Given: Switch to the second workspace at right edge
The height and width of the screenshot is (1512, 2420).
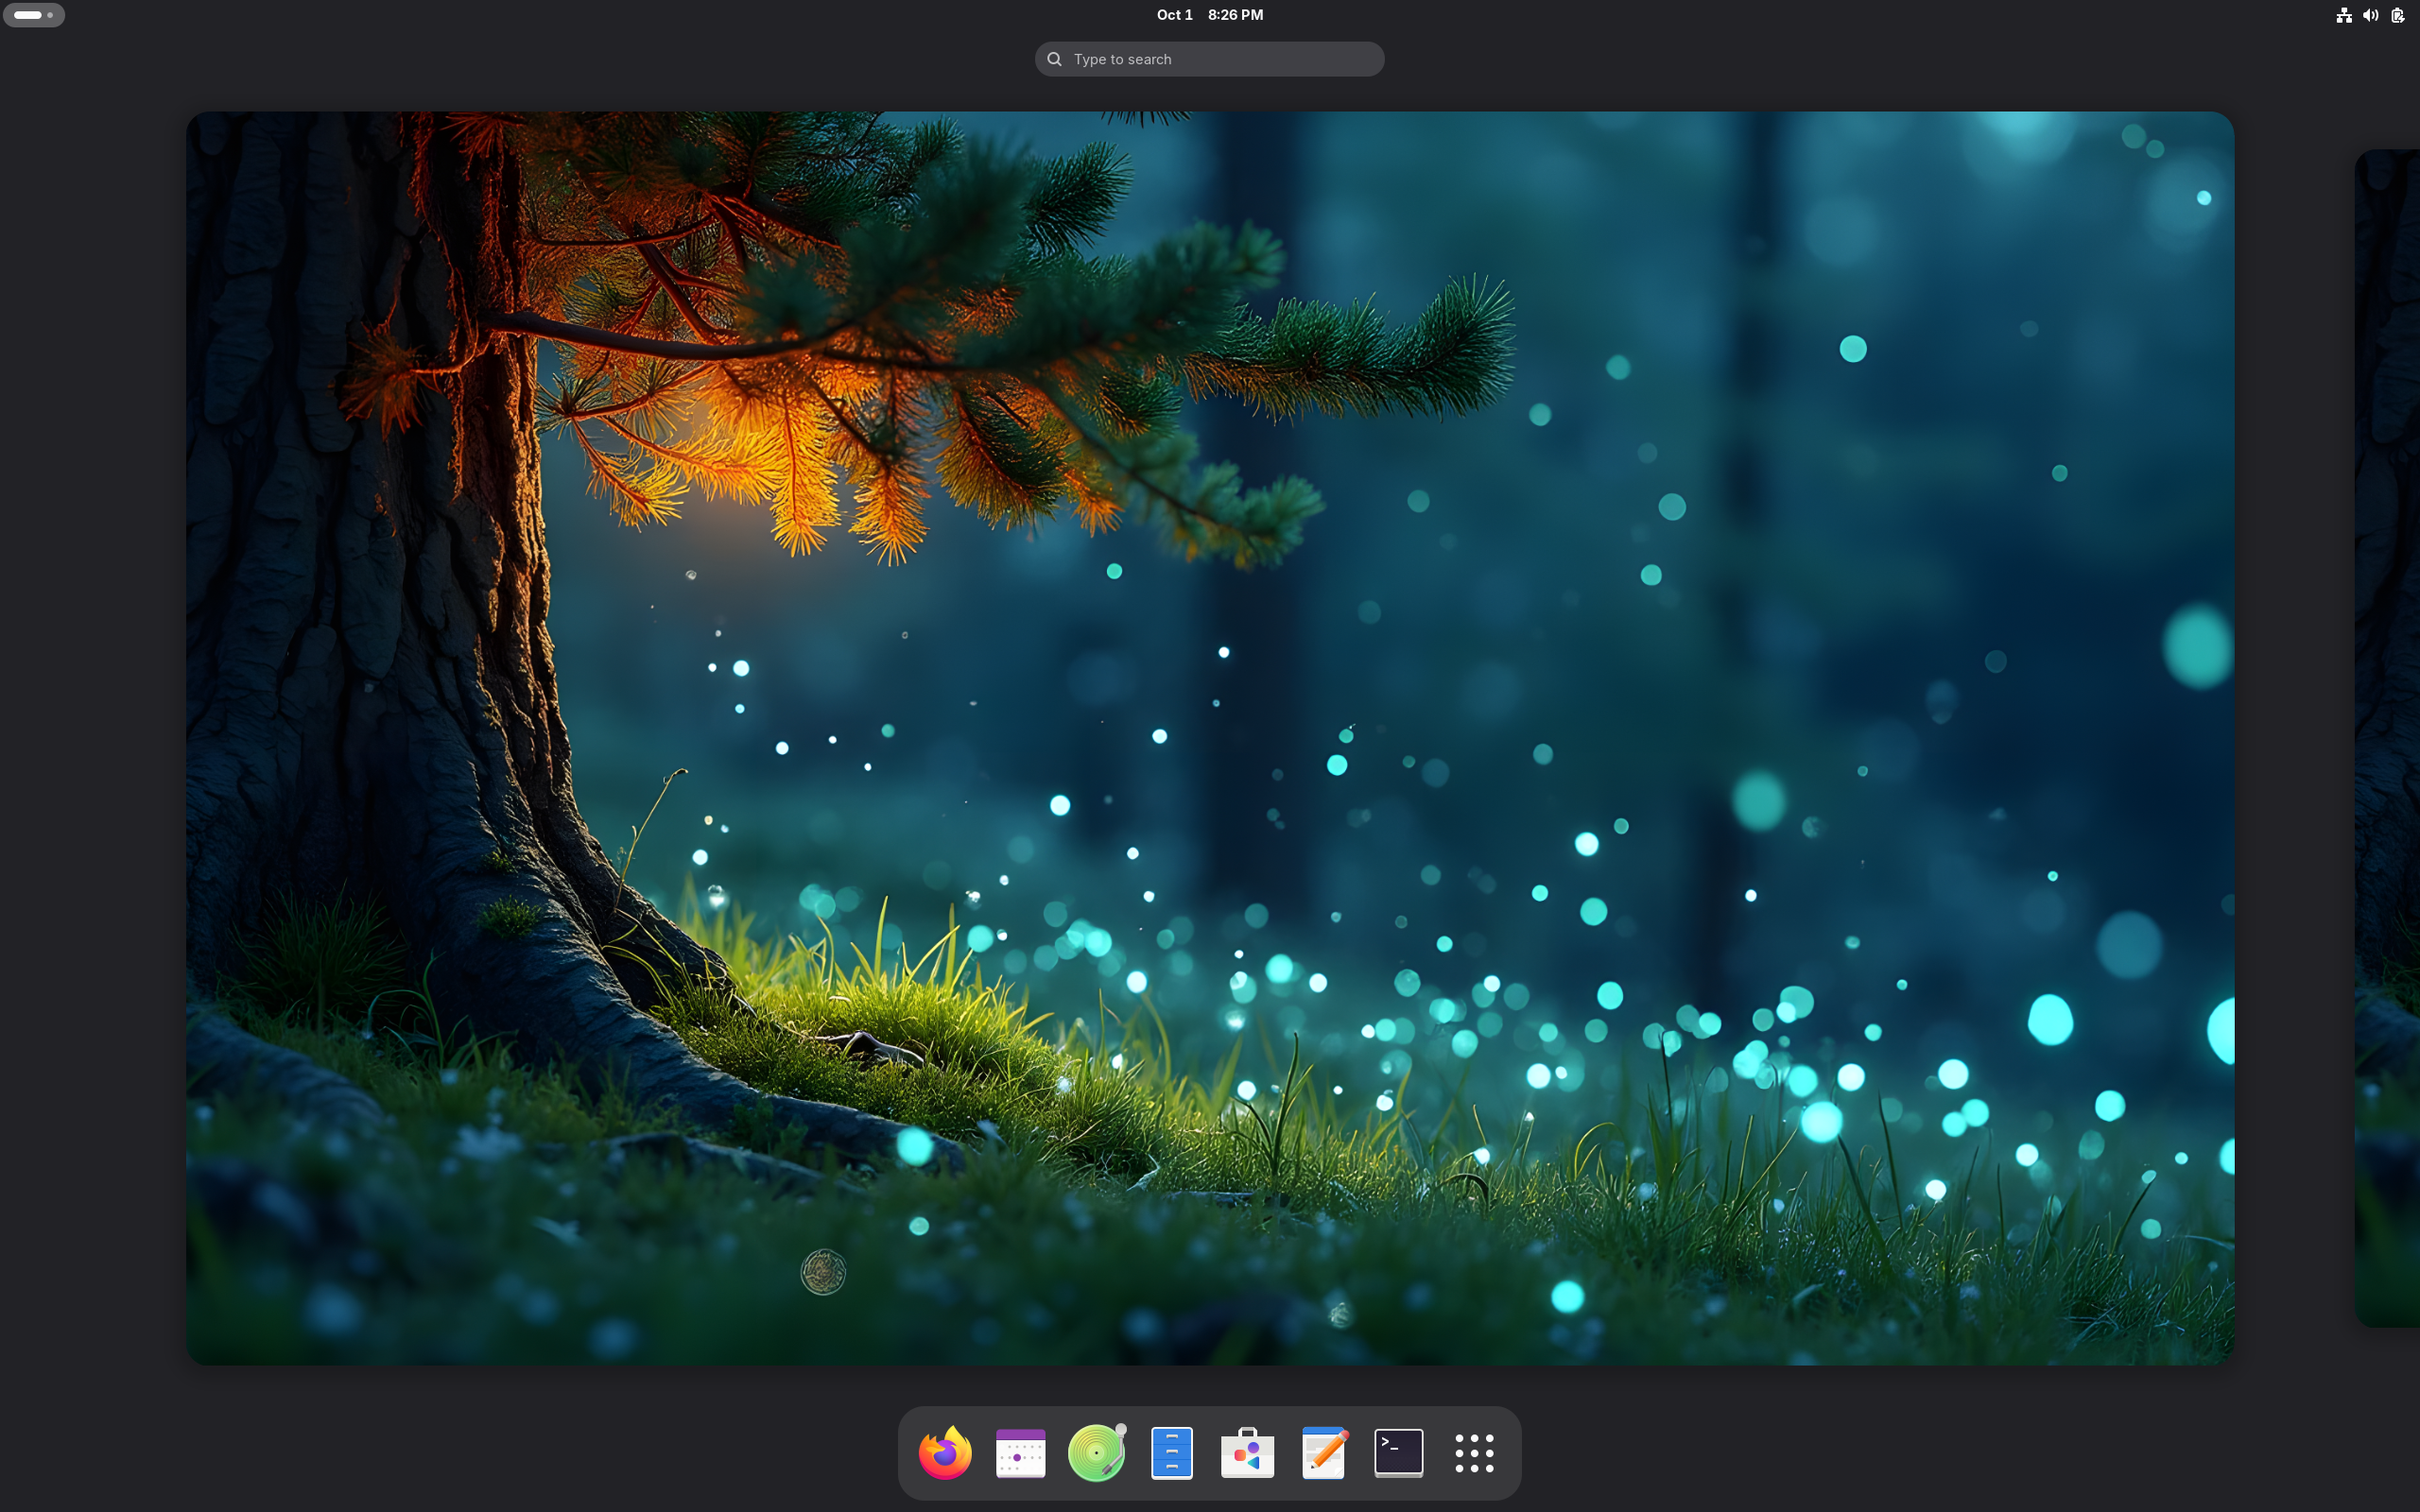Looking at the screenshot, I should pyautogui.click(x=2387, y=738).
